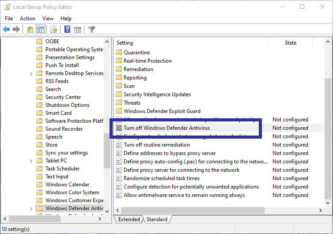Click the Turn off Windows Defender Antivirus policy icon
The image size is (333, 234).
119,128
